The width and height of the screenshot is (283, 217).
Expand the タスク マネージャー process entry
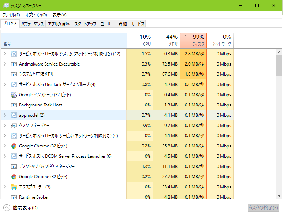pos(5,126)
